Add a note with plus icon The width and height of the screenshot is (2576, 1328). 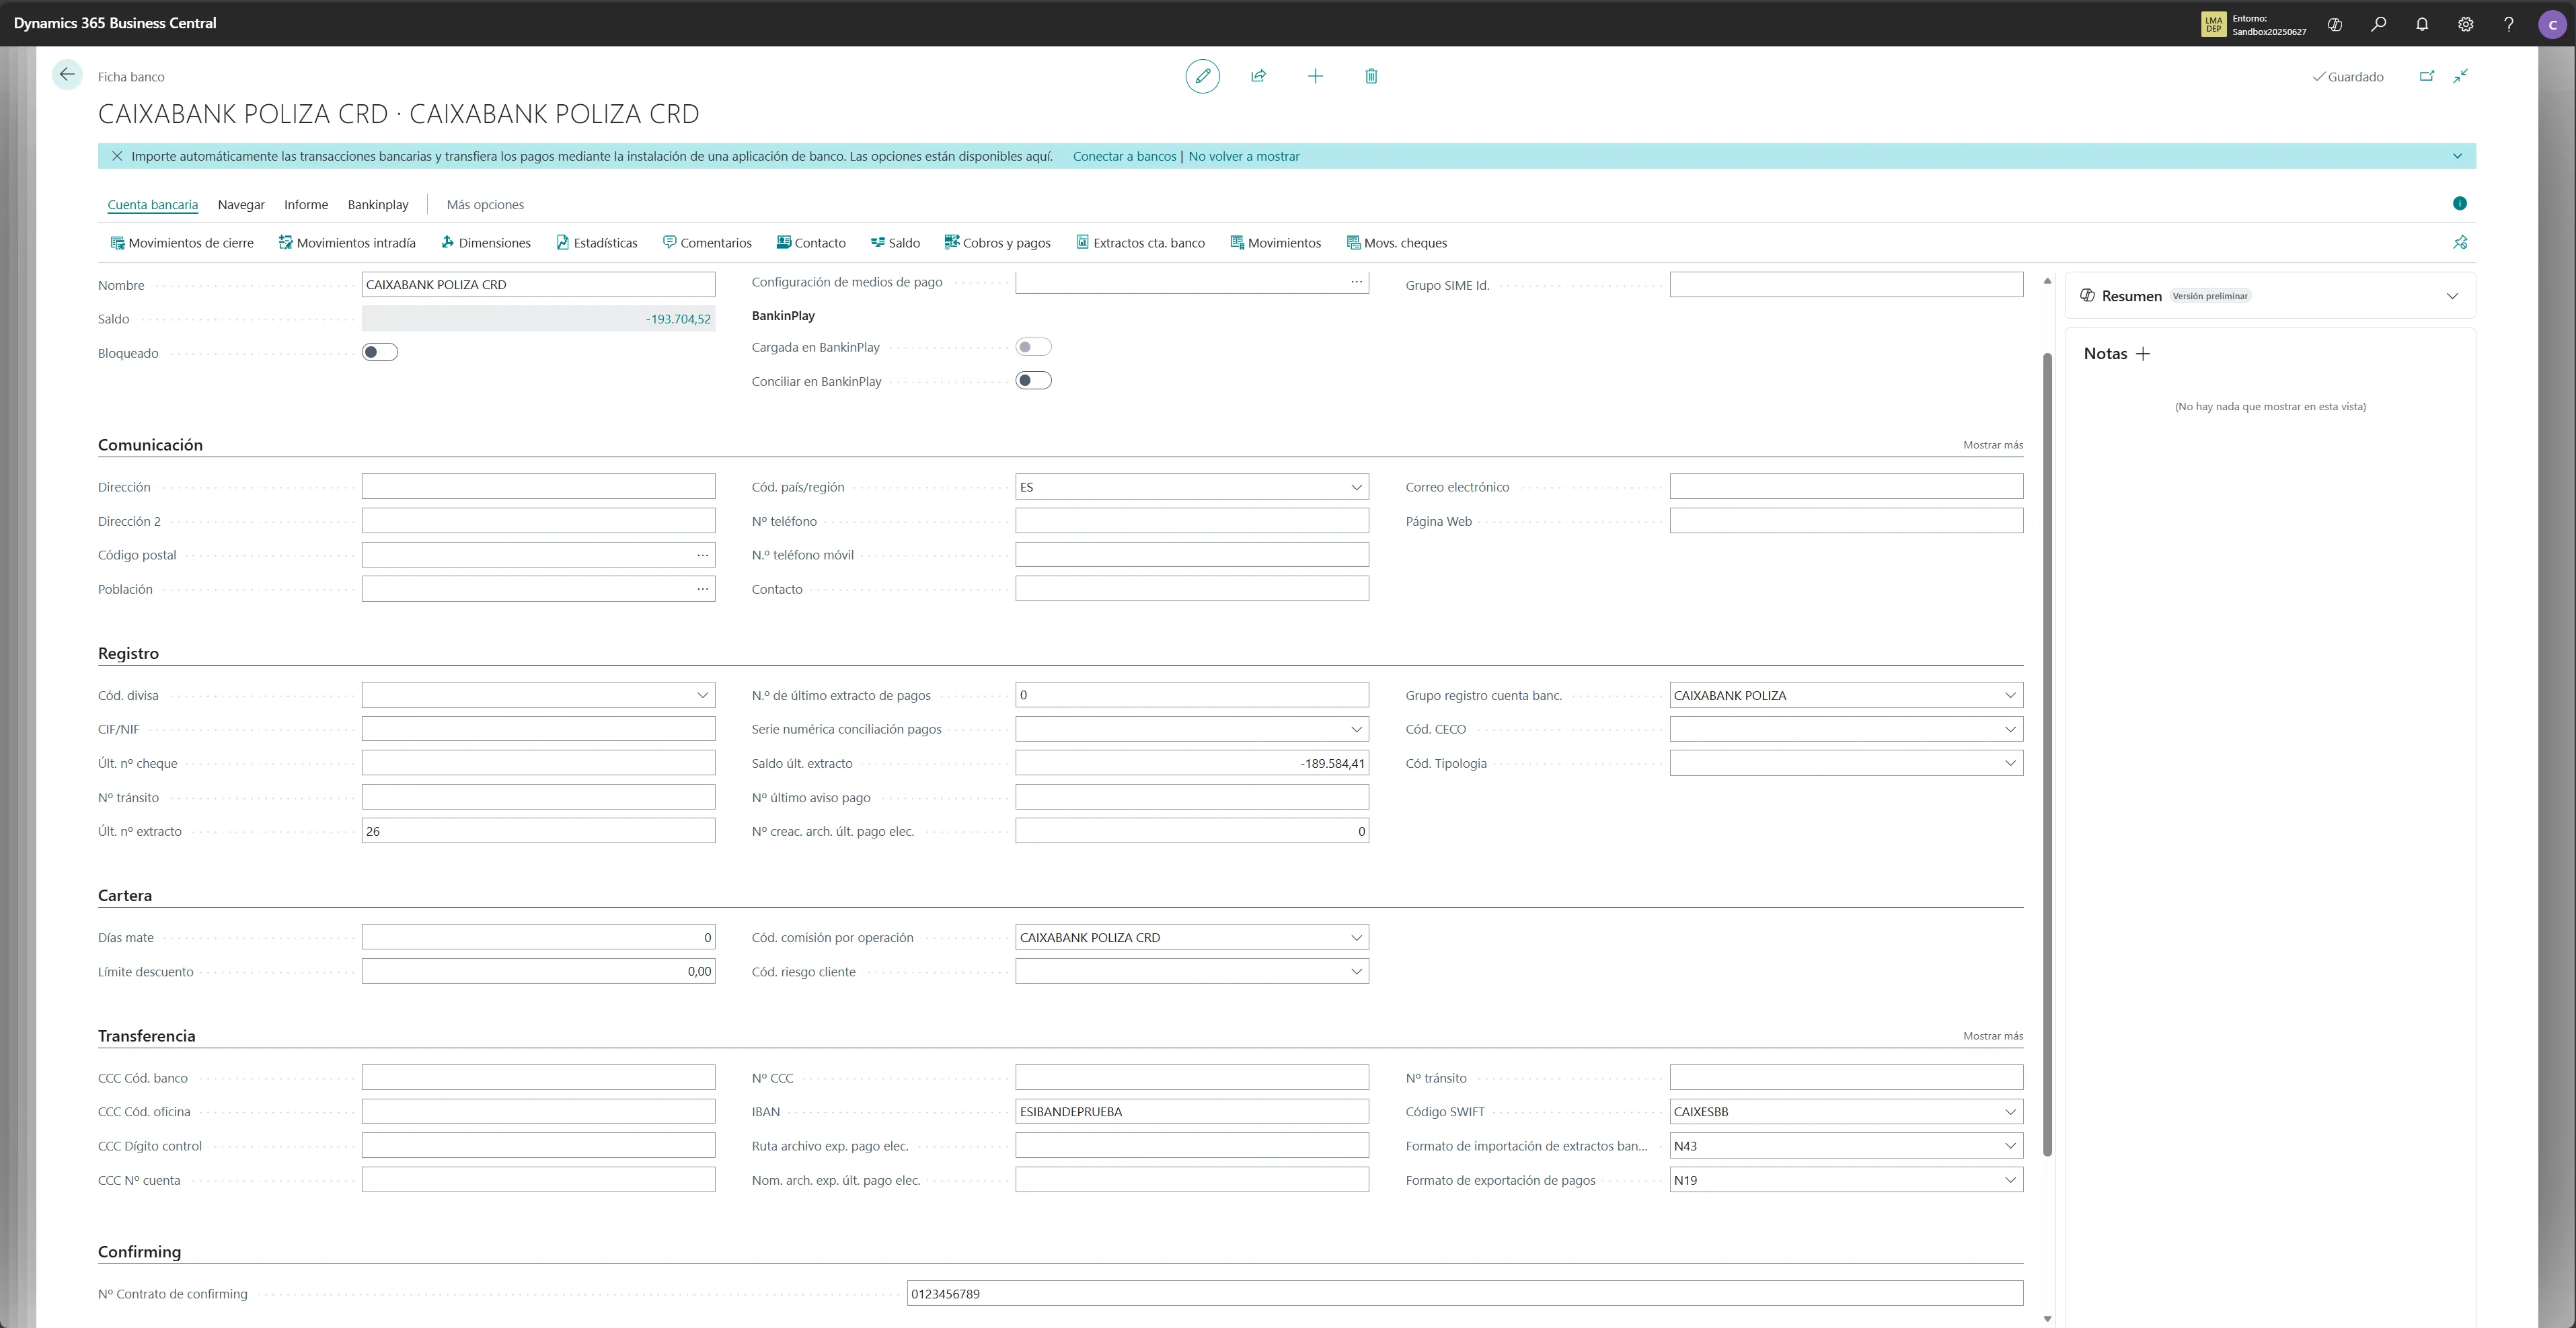pos(2143,354)
